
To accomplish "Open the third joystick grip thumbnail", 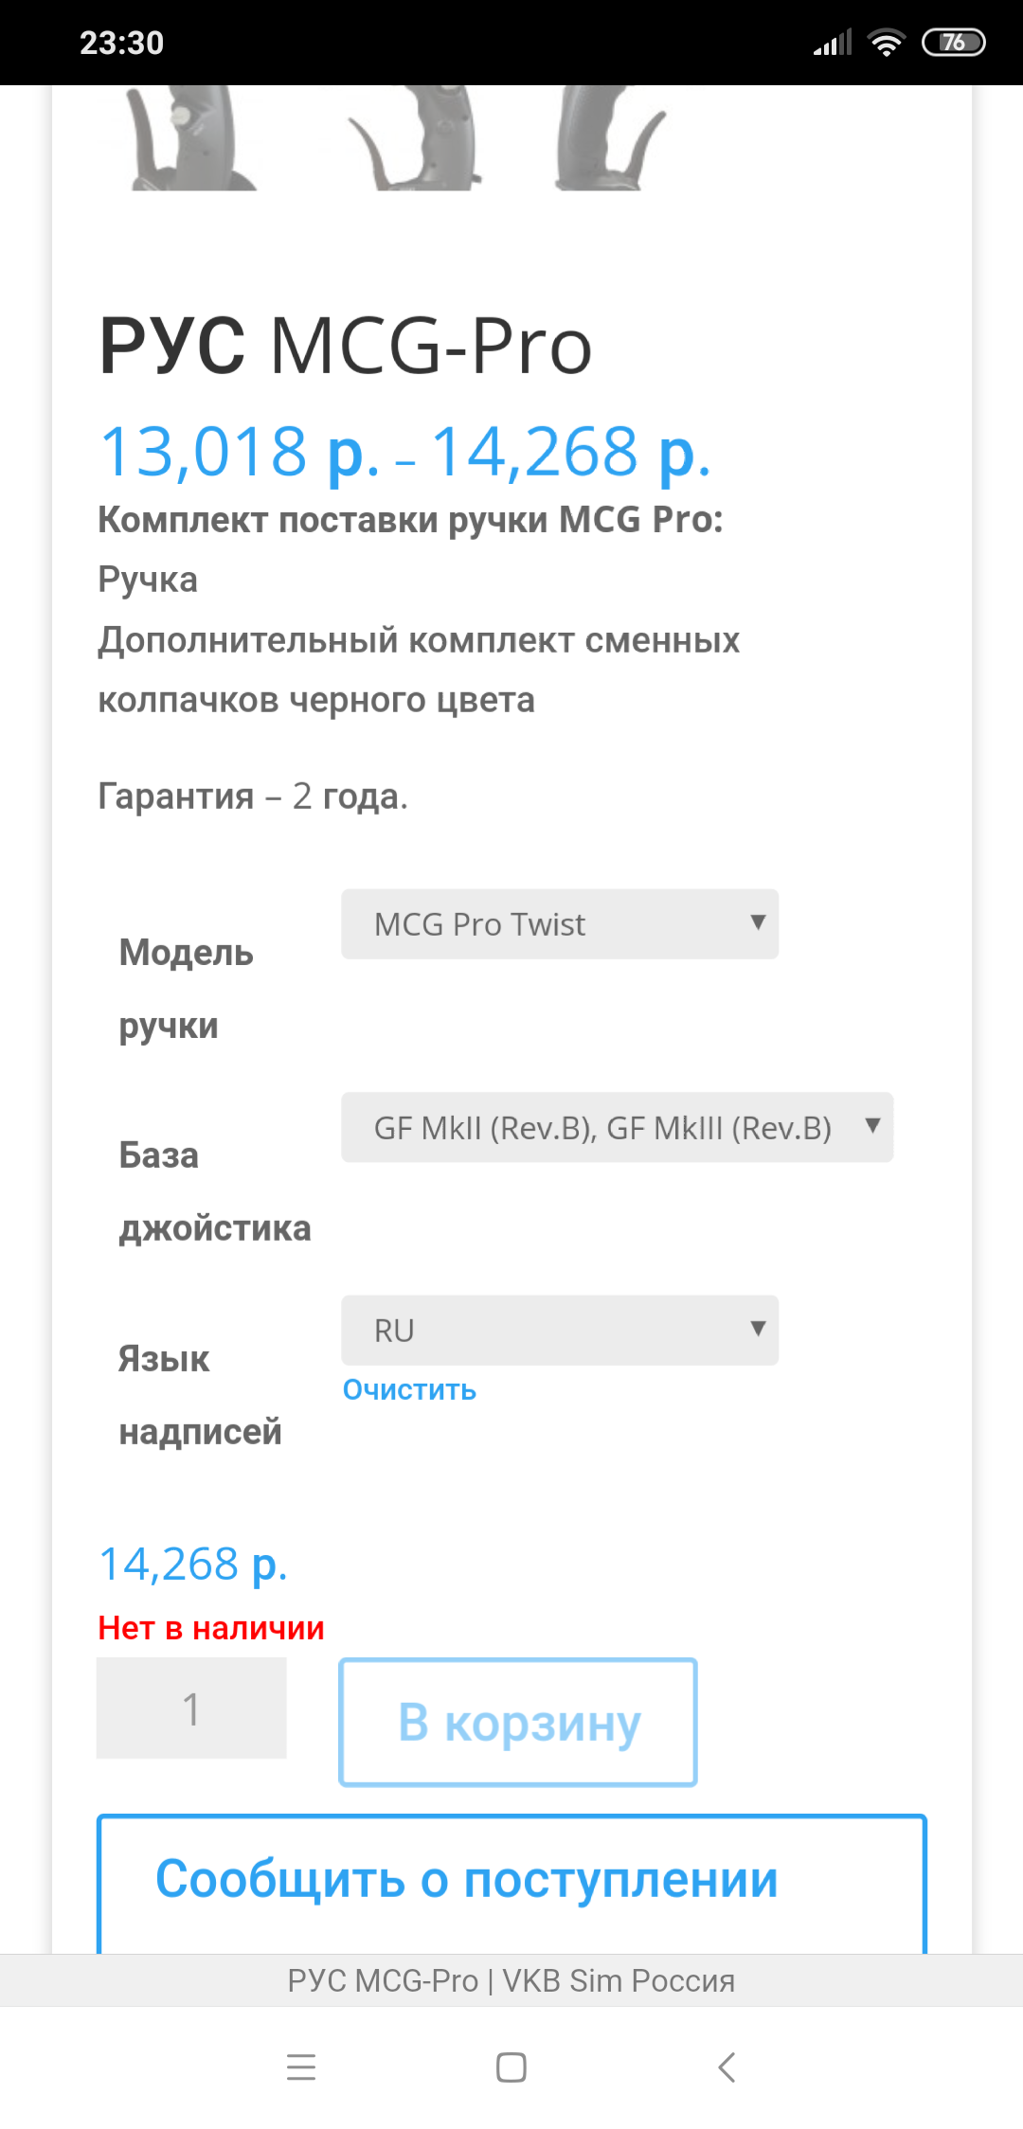I will [606, 137].
